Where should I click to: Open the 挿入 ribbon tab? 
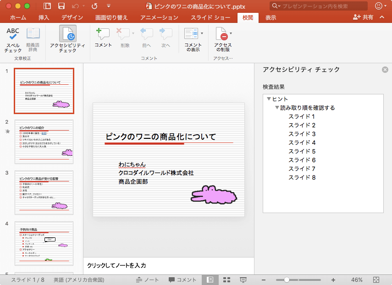44,17
